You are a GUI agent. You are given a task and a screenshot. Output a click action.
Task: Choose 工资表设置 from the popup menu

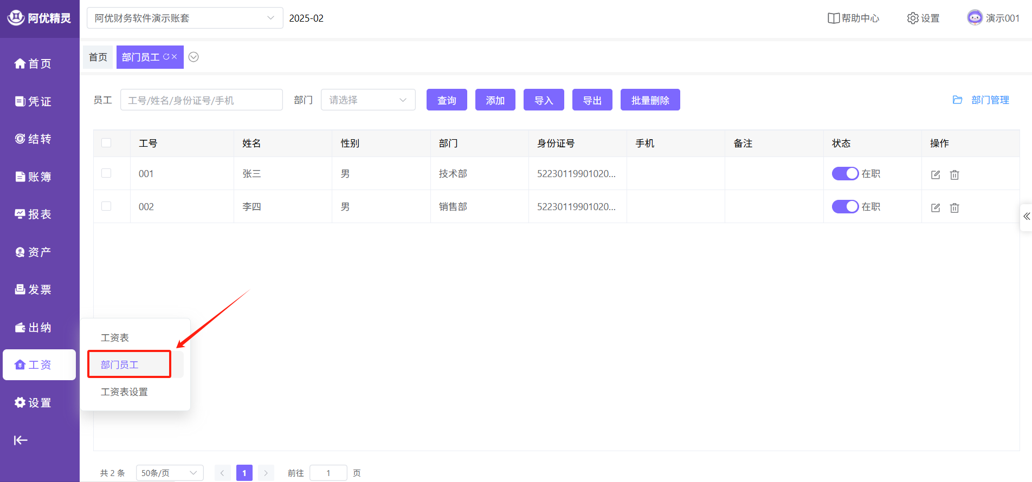[x=124, y=392]
